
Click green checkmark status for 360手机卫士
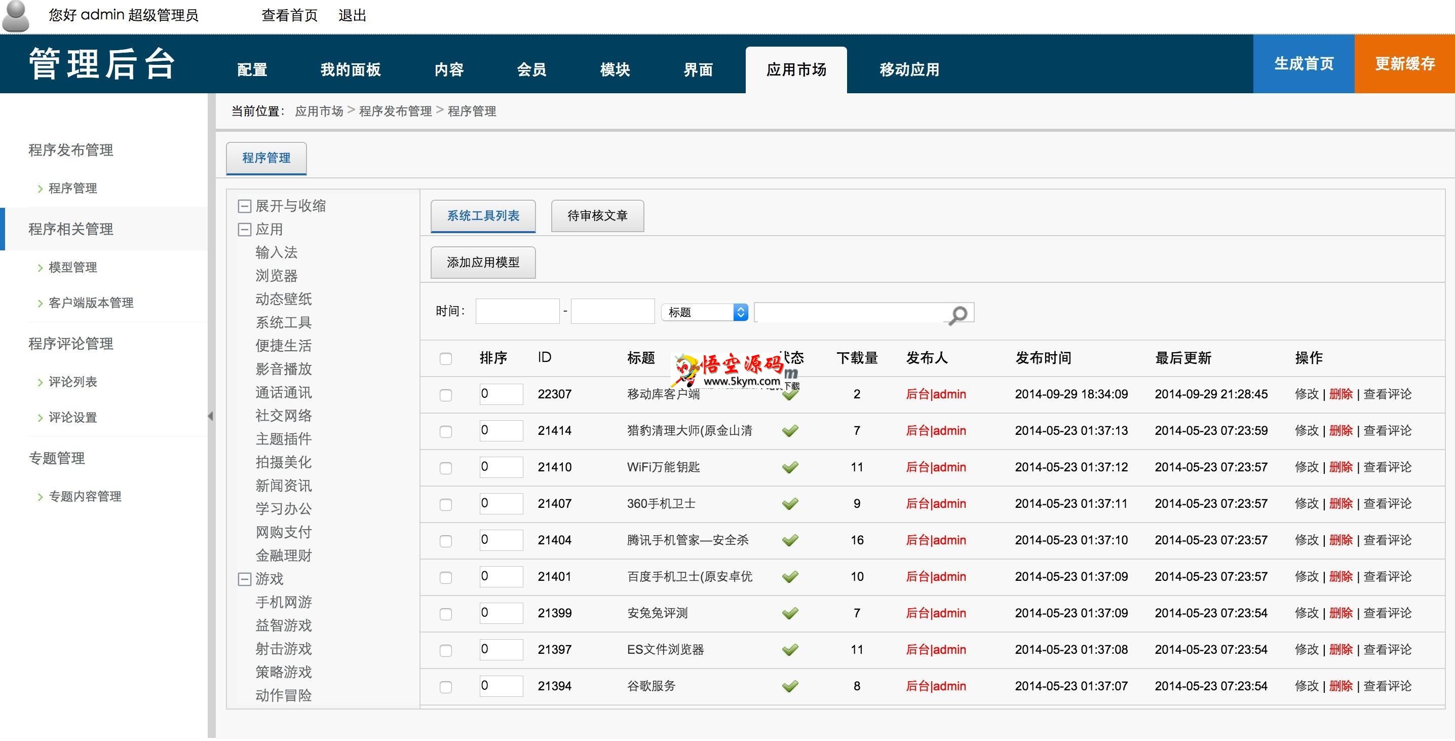click(790, 504)
